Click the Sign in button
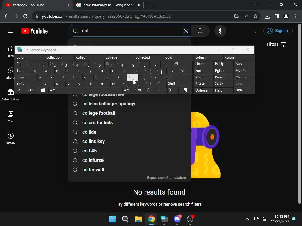Viewport: 302px width, 226px height. (278, 31)
